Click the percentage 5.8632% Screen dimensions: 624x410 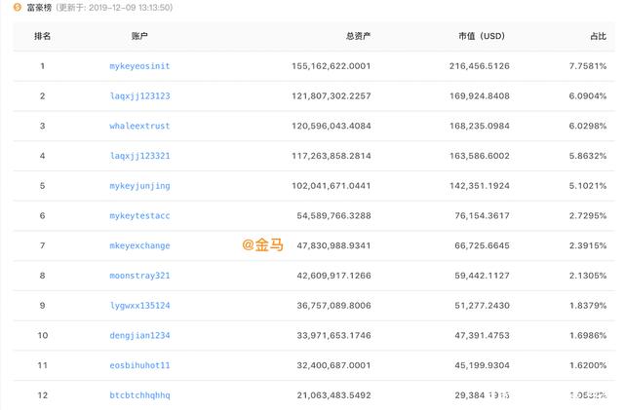pyautogui.click(x=588, y=156)
